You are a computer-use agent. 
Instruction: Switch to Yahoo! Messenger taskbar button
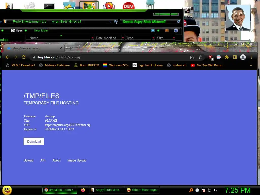(x=142, y=190)
